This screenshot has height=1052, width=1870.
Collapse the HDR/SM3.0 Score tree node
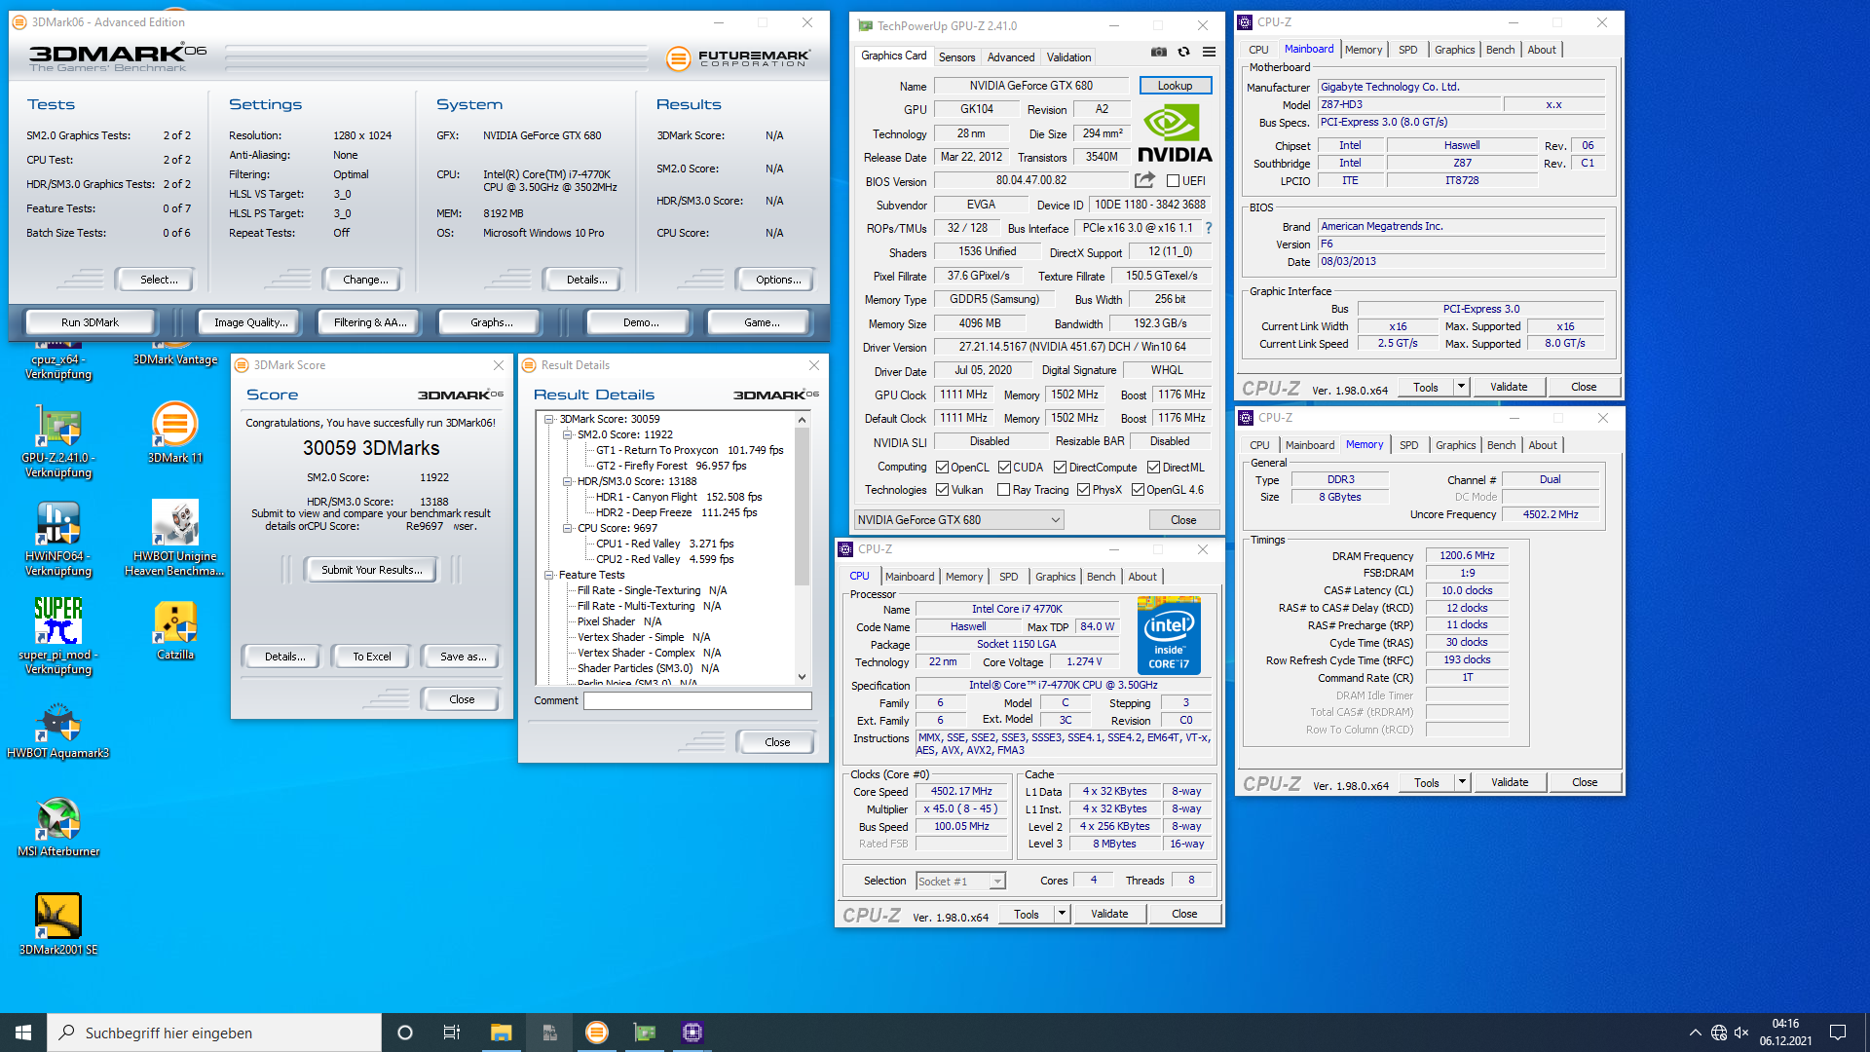pos(568,481)
